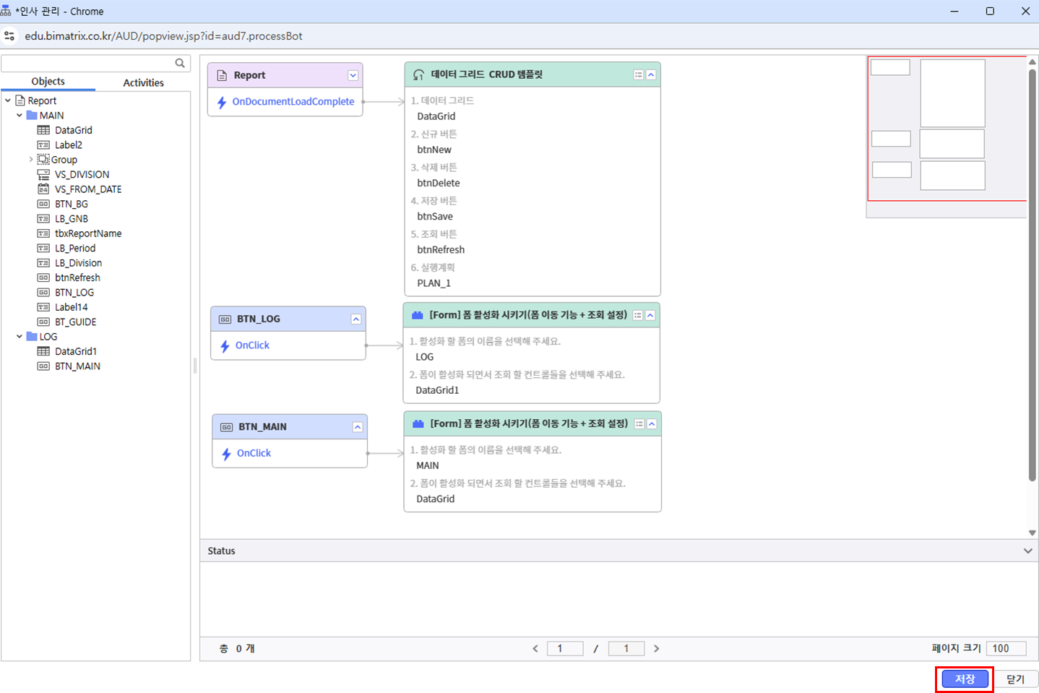Click the 저장 save button
The image size is (1039, 693).
point(964,679)
